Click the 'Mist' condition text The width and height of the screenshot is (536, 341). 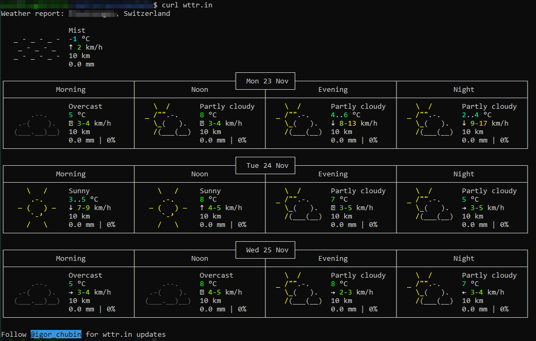77,31
